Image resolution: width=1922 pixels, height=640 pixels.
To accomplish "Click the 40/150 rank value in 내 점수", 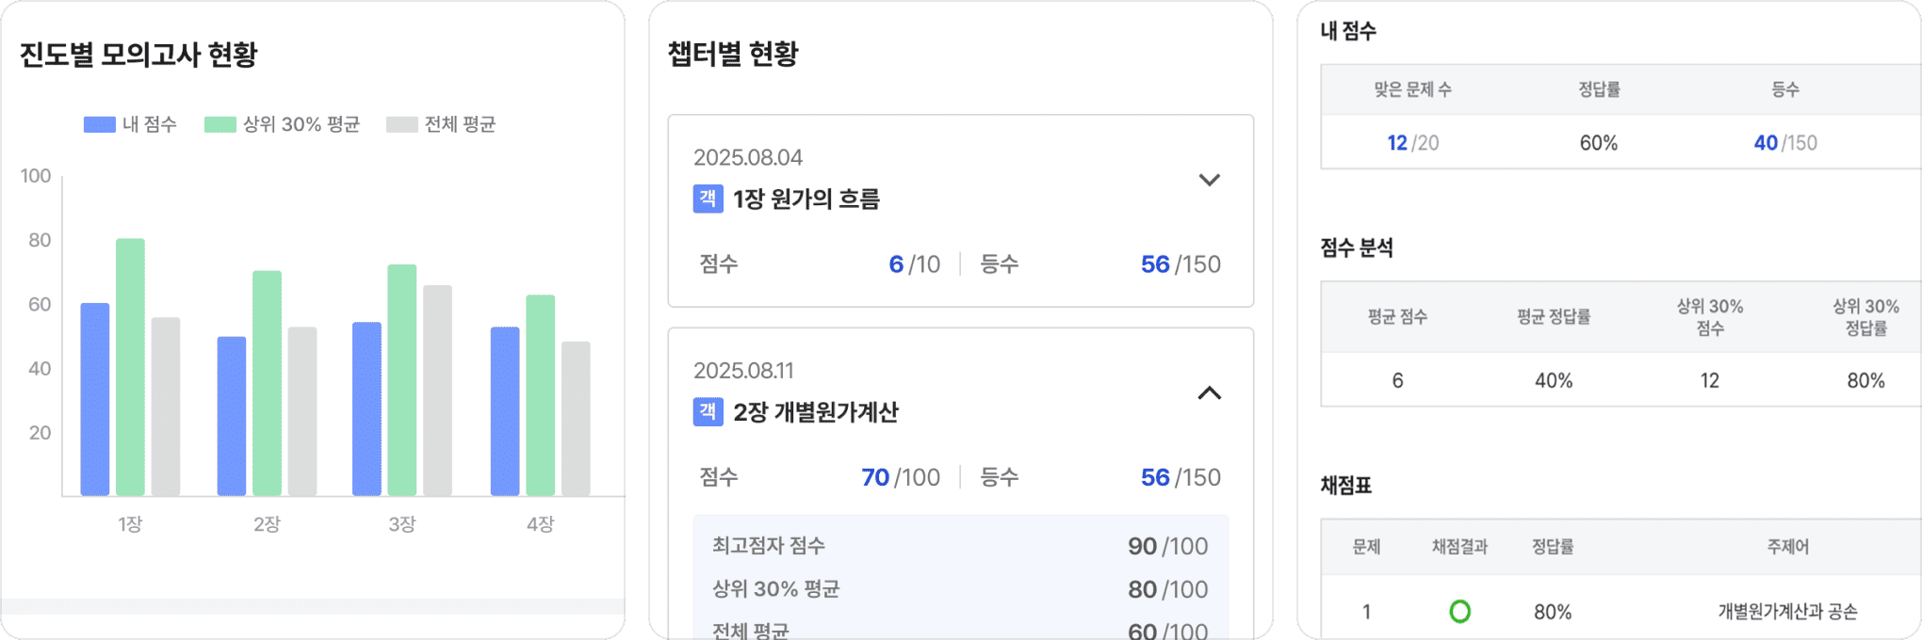I will [1784, 143].
